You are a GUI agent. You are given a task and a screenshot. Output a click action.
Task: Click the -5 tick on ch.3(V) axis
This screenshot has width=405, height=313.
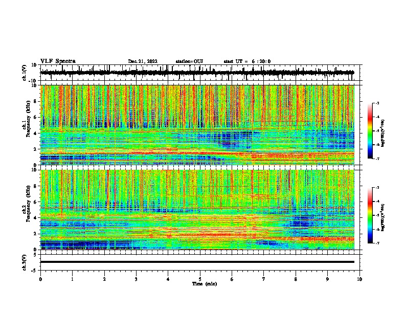pyautogui.click(x=34, y=271)
